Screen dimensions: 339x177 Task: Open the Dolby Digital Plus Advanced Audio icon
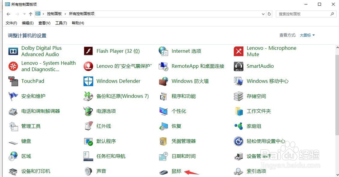pyautogui.click(x=13, y=51)
